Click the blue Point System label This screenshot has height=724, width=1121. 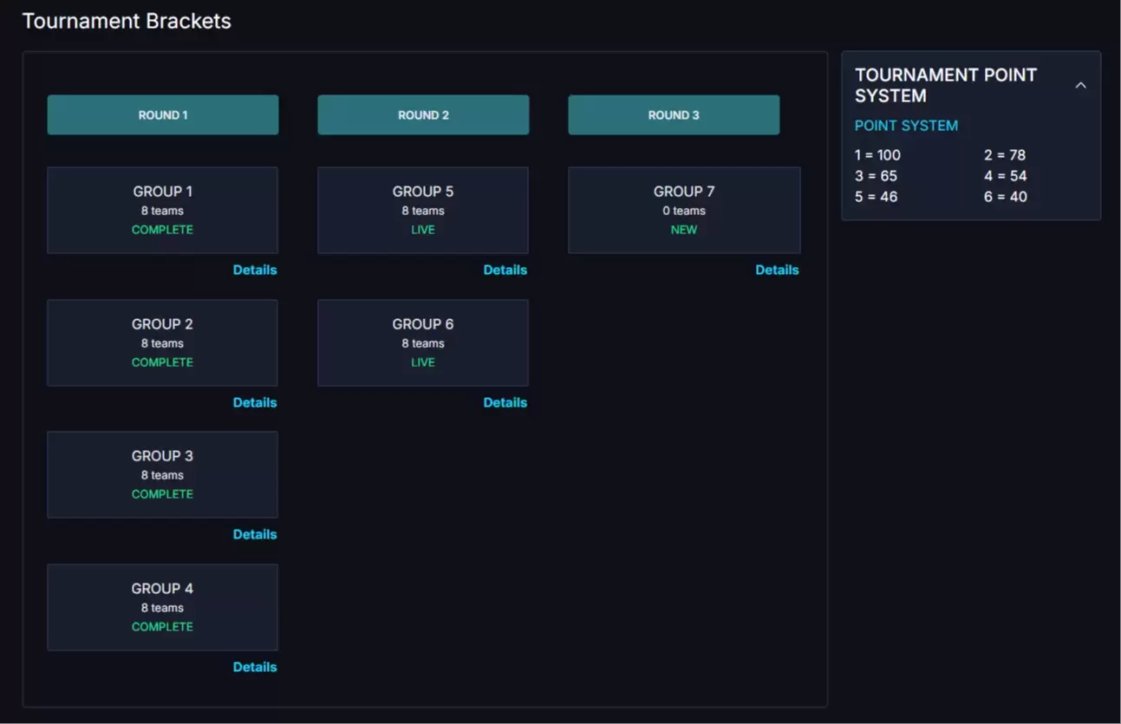906,126
